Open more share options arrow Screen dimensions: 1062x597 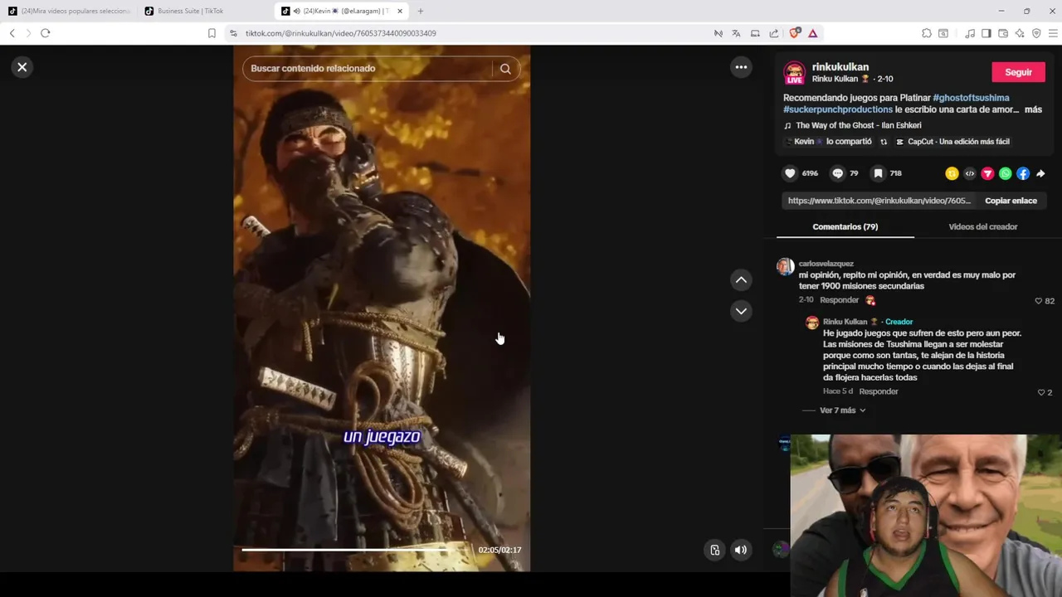click(x=1040, y=173)
